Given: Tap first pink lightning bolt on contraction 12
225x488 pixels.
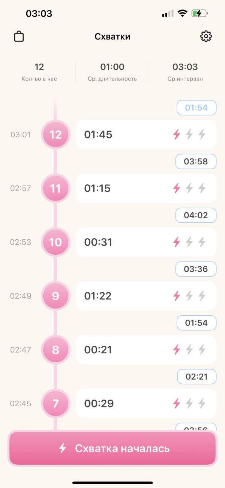Looking at the screenshot, I should coord(176,134).
